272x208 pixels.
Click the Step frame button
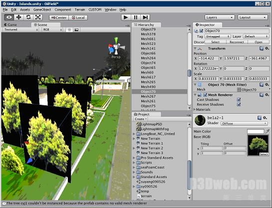(145, 17)
